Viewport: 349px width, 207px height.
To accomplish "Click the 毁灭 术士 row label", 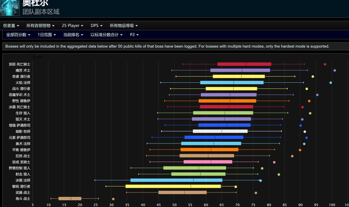I will [x=23, y=120].
